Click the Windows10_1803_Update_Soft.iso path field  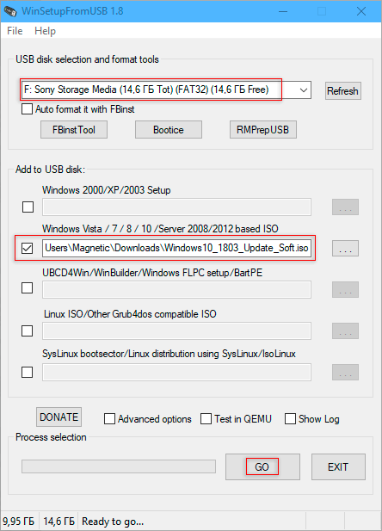[x=176, y=248]
